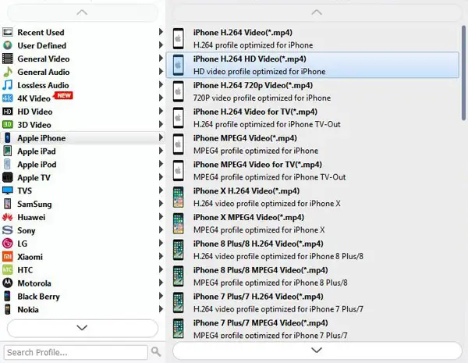Select iPhone 8 Plus/8 MPEG4 Video(*.mp4)
The image size is (468, 363).
tap(313, 276)
